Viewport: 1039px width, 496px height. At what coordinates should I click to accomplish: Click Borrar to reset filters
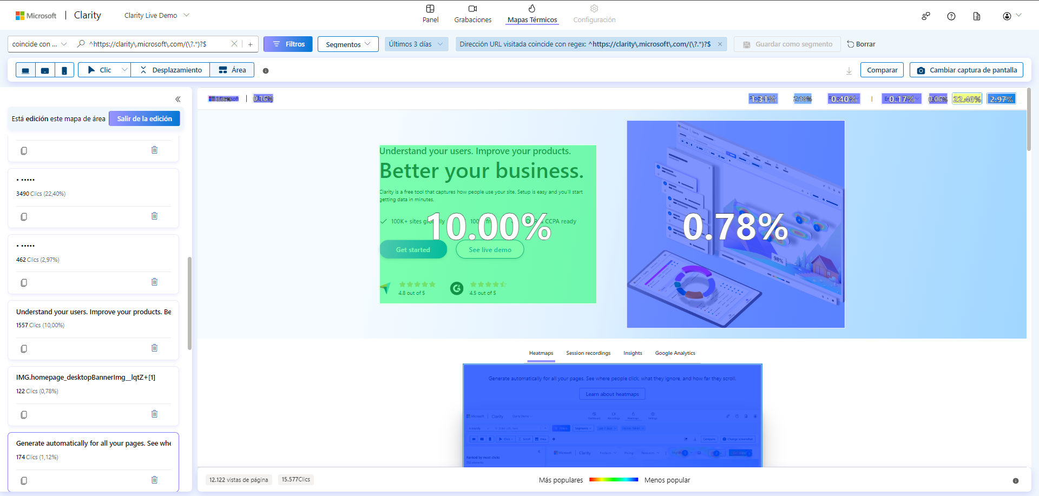pos(861,44)
